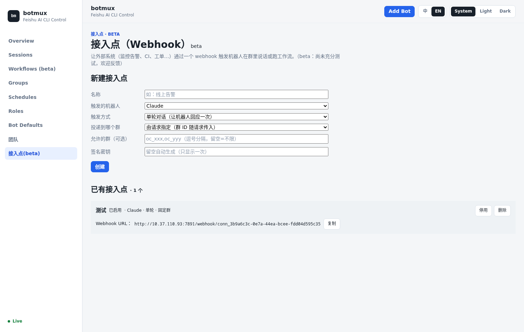Viewport: 524px width, 332px height.
Task: Select 接入点(beta) sidebar item
Action: 41,153
